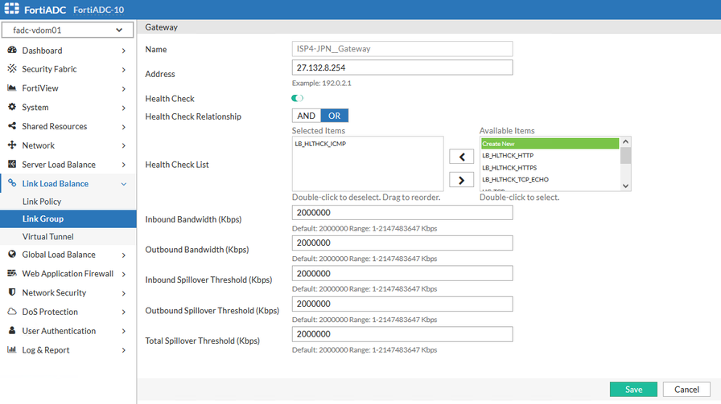Open Web Application Firewall menu
The width and height of the screenshot is (721, 404).
68,273
